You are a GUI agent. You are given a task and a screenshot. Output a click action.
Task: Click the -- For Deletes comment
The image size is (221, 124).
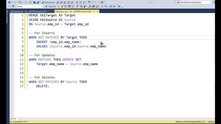coord(42,77)
